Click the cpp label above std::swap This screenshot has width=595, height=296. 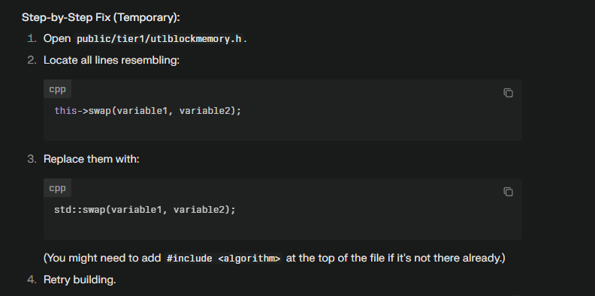(x=57, y=188)
